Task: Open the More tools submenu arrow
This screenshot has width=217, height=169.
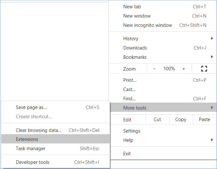Action: [212, 107]
